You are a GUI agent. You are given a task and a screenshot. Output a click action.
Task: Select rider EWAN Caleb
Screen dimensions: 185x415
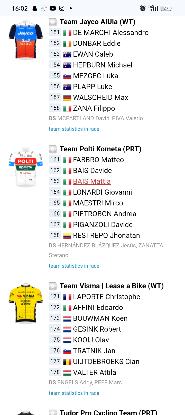93,54
